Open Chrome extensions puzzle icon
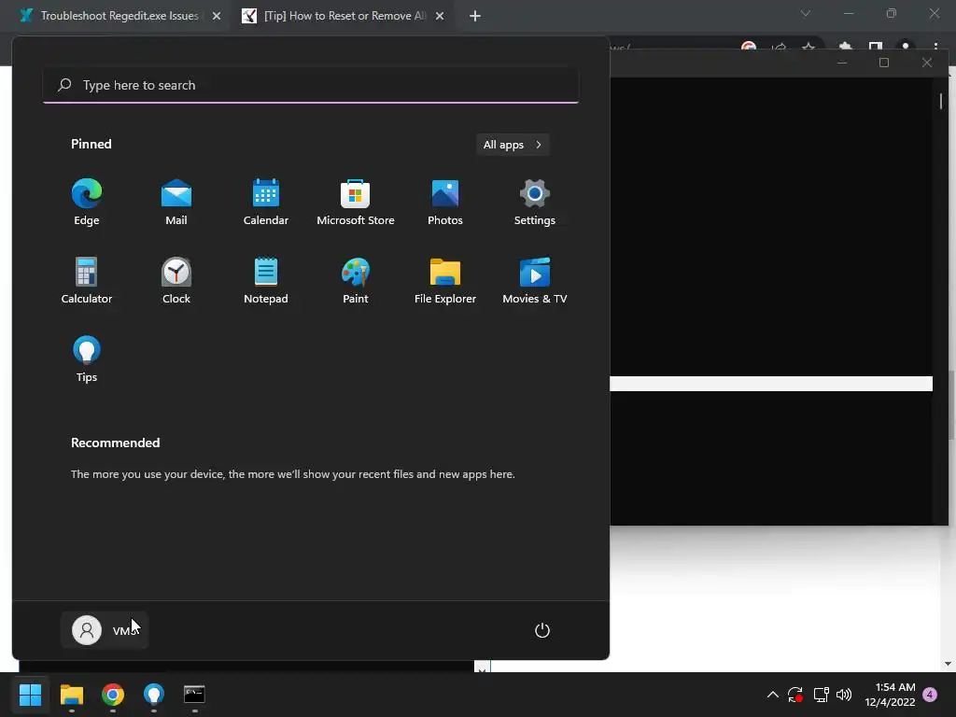The image size is (956, 717). [845, 47]
